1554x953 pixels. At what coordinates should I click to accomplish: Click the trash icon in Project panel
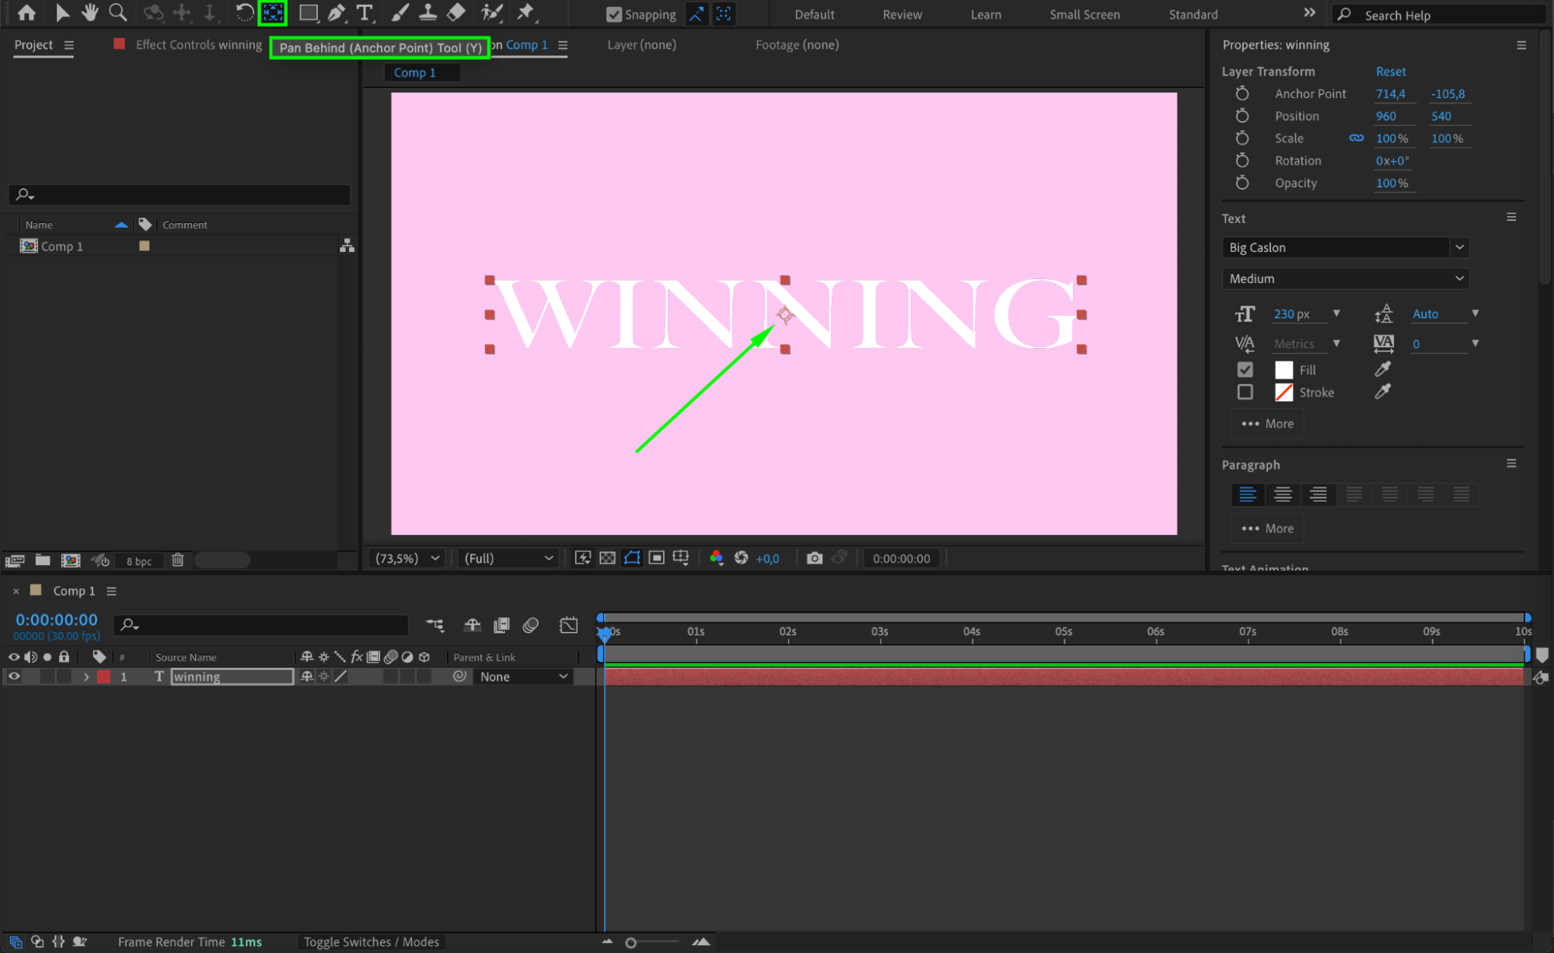pyautogui.click(x=177, y=560)
